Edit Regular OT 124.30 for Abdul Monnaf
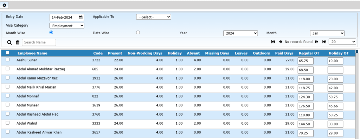The height and width of the screenshot is (139, 360). 306,97
